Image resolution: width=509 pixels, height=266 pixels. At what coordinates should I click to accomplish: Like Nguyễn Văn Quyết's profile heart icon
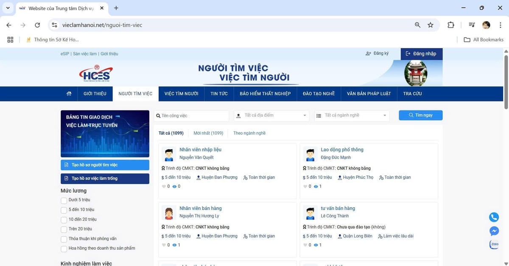click(164, 186)
